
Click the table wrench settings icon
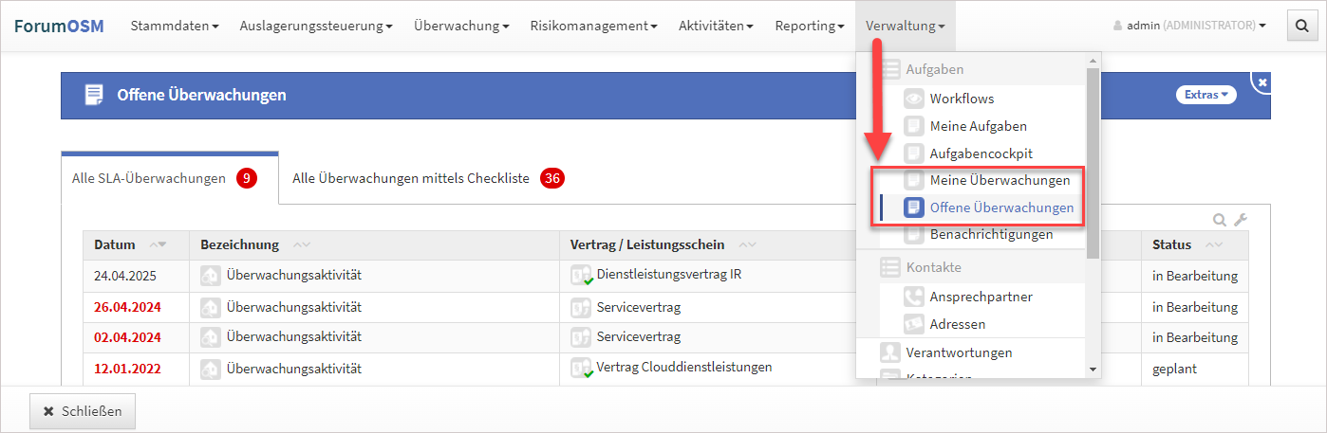pos(1240,220)
